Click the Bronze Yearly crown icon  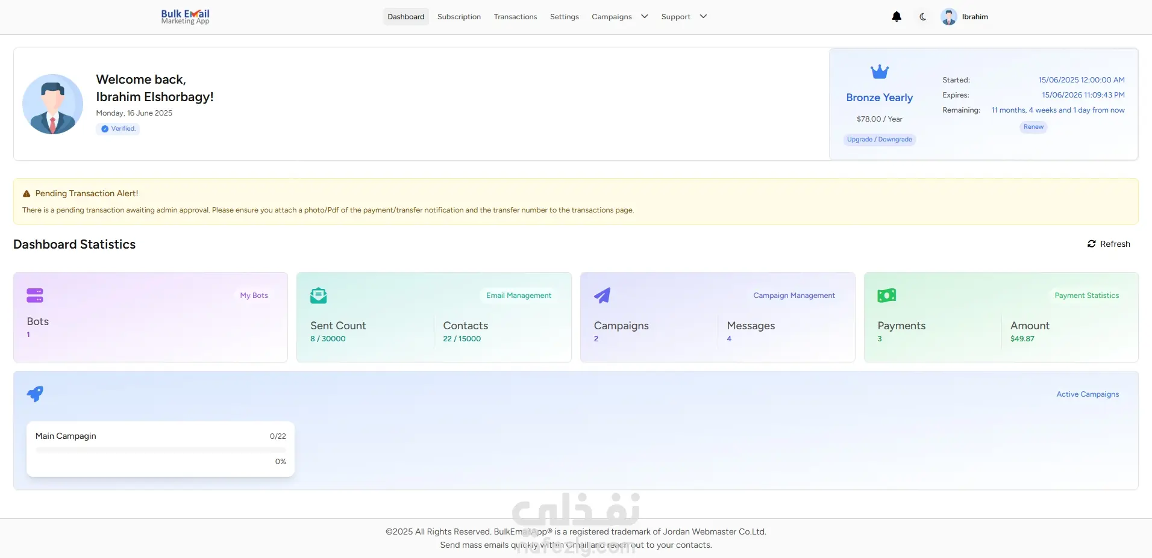tap(880, 72)
